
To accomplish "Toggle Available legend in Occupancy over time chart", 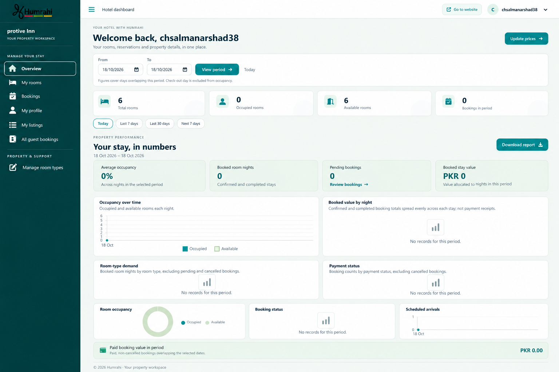I will click(226, 249).
